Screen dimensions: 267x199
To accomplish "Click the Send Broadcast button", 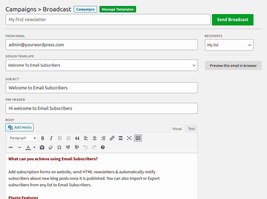I will pyautogui.click(x=233, y=20).
